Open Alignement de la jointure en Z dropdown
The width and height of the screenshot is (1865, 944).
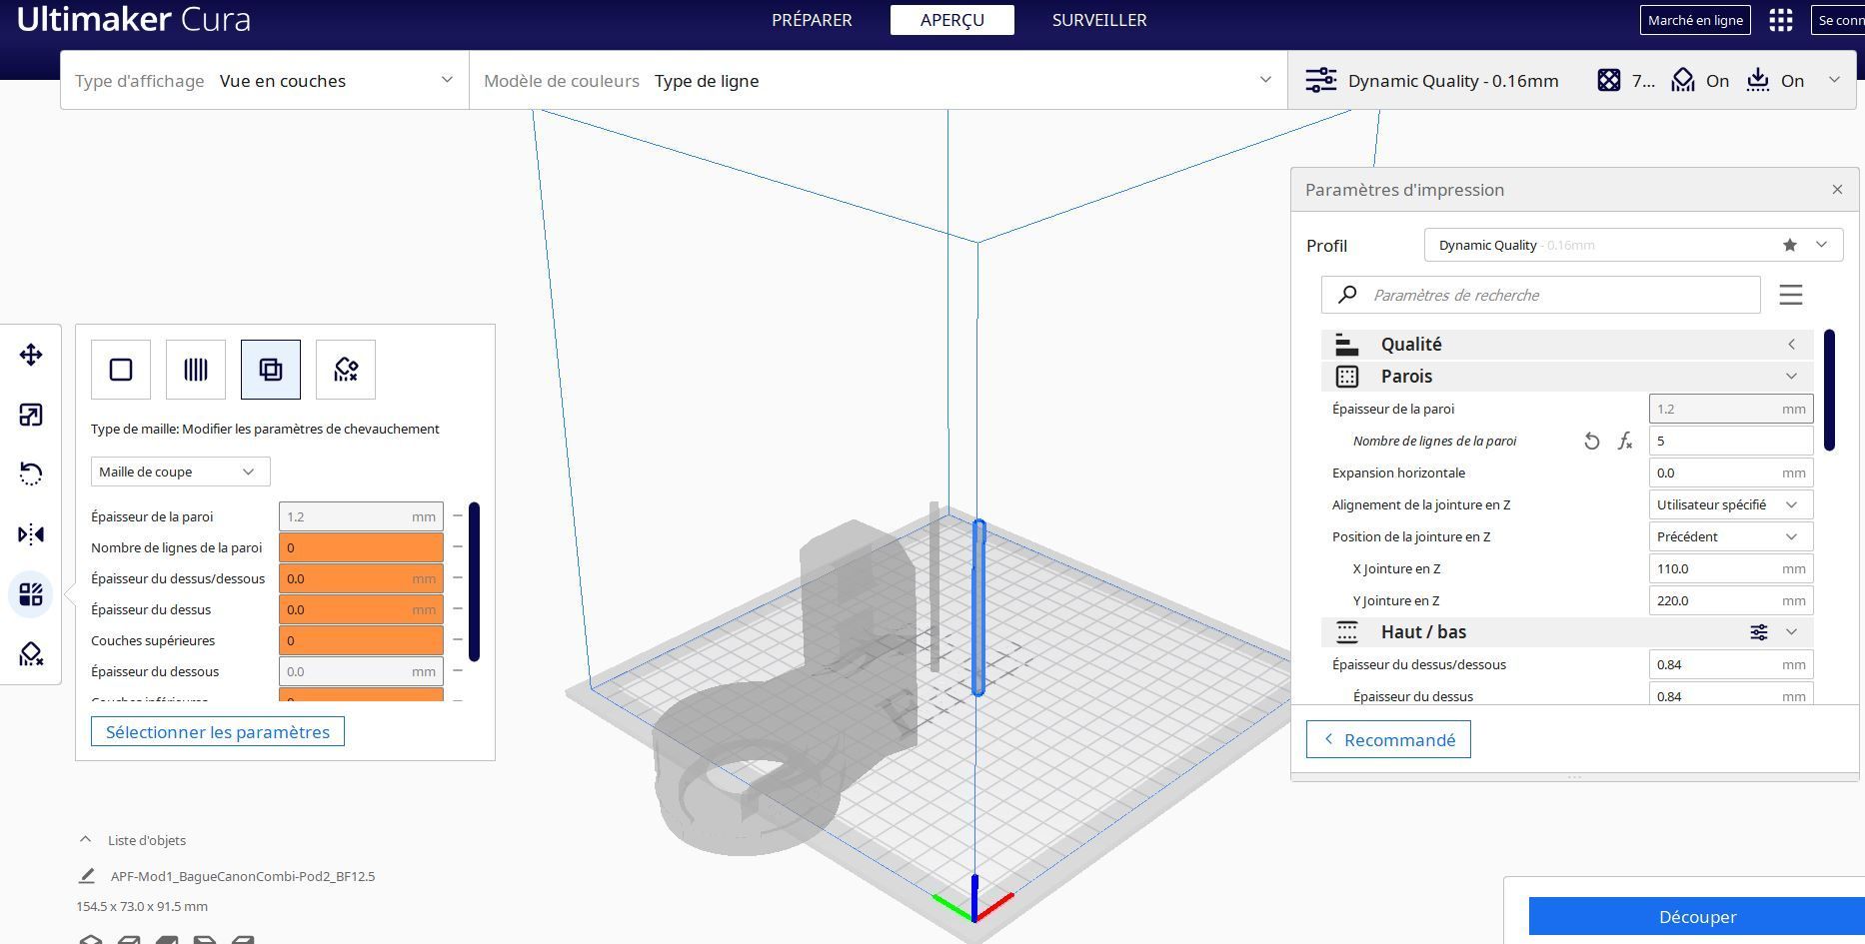(1730, 504)
